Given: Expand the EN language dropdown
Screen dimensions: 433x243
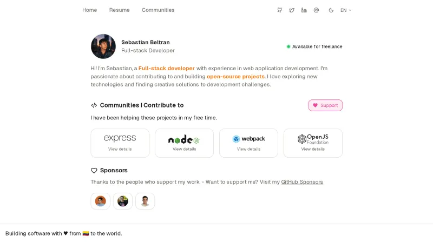Looking at the screenshot, I should pos(346,10).
